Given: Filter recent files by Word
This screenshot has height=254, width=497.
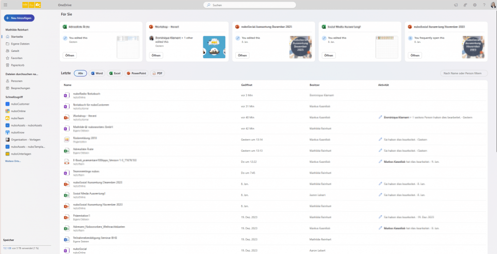Looking at the screenshot, I should pos(97,73).
